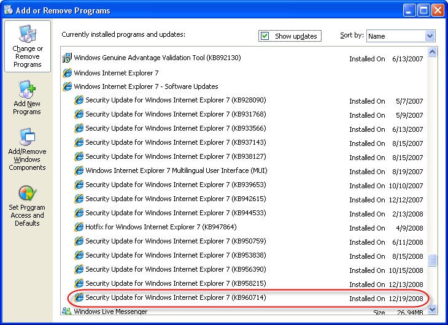Click icon for update KB938127
The image size is (448, 325).
(x=79, y=156)
